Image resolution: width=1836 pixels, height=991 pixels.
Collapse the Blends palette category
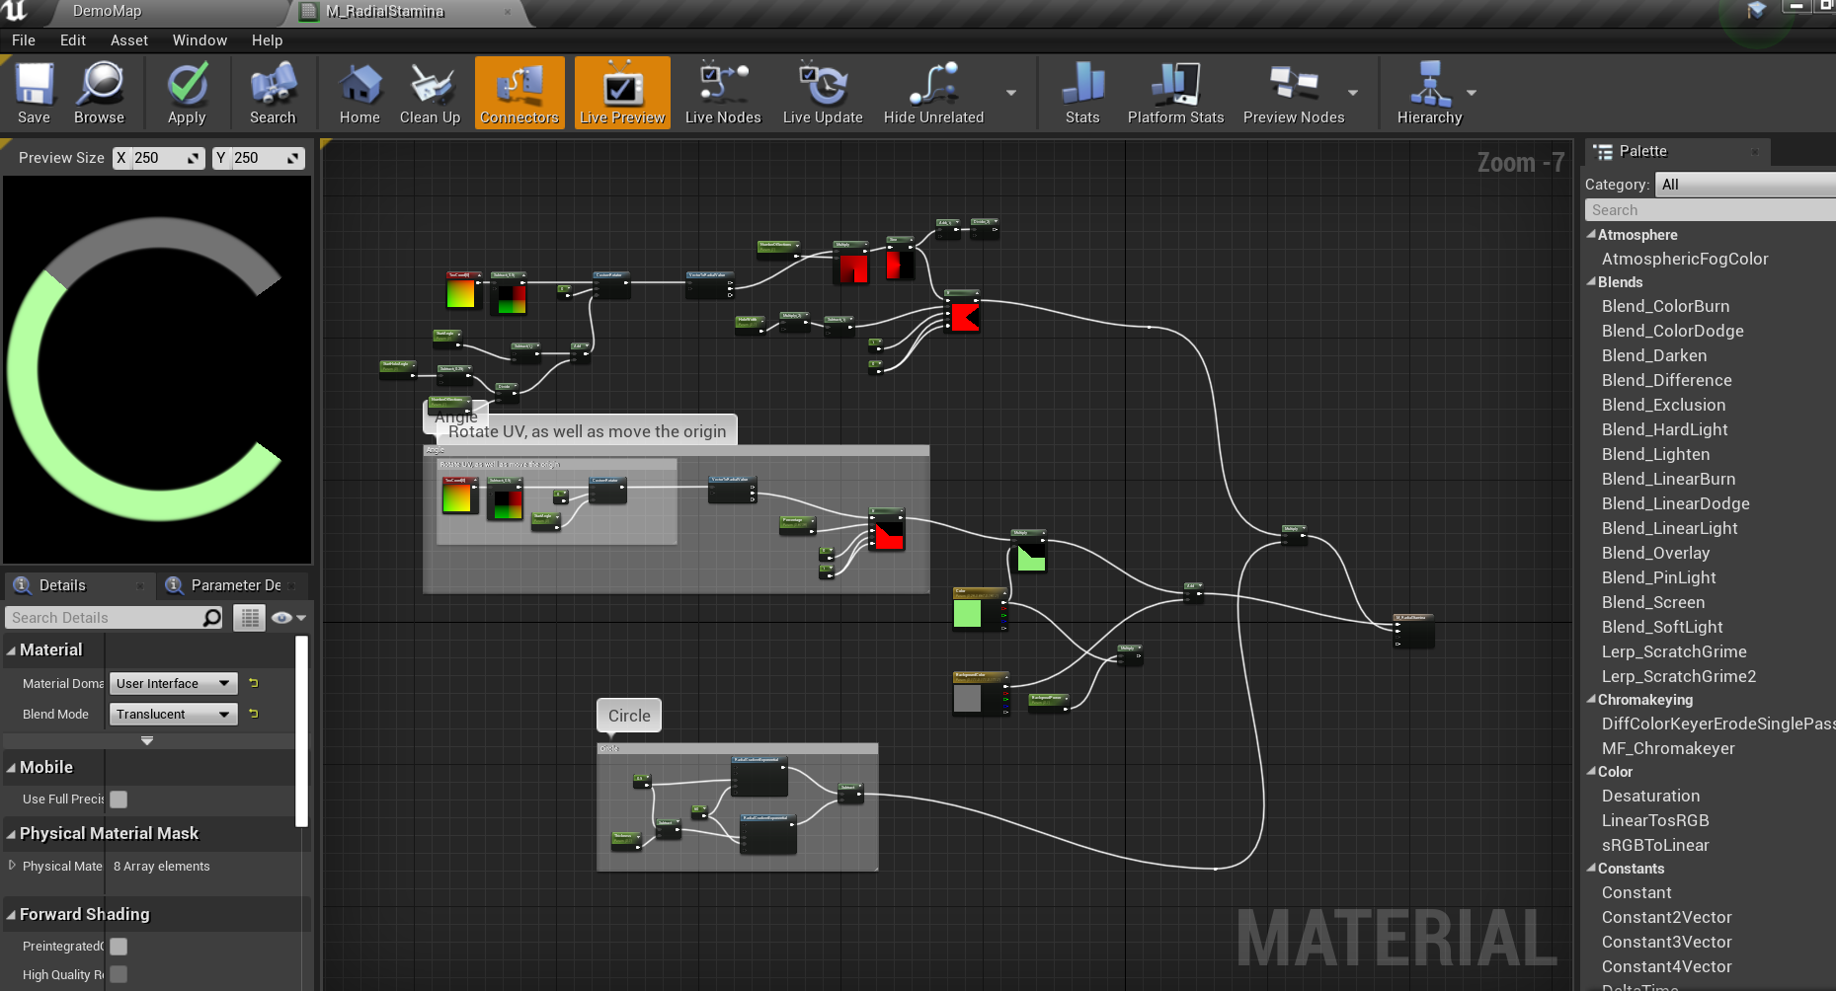tap(1591, 282)
